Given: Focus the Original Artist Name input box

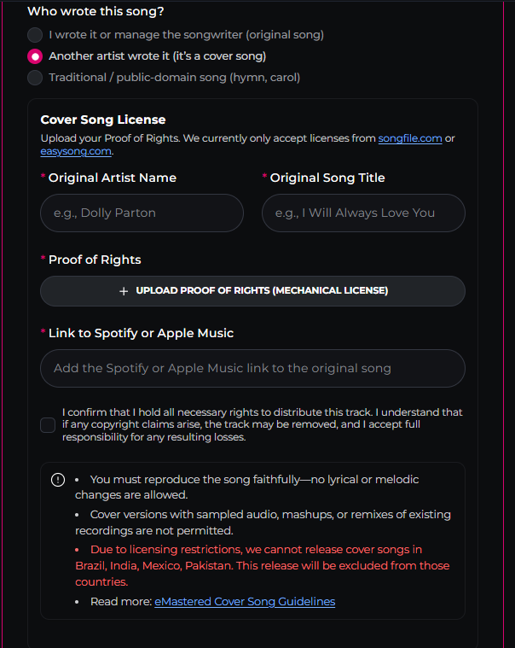Looking at the screenshot, I should tap(142, 213).
